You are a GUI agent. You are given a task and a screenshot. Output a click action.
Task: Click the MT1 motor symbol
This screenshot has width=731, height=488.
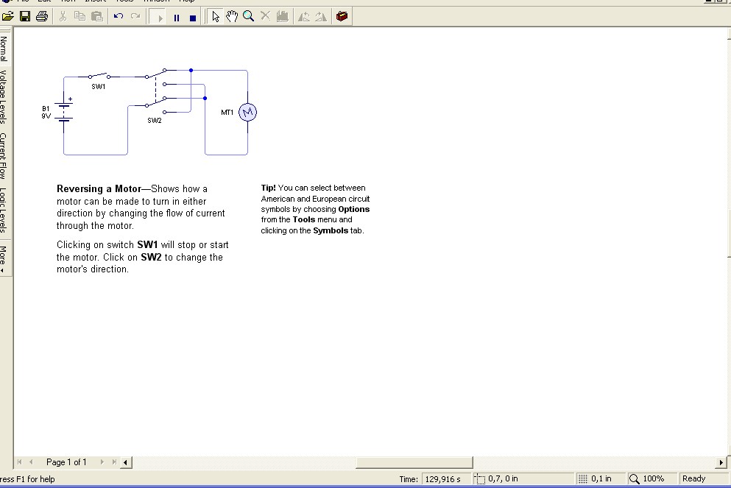point(247,112)
